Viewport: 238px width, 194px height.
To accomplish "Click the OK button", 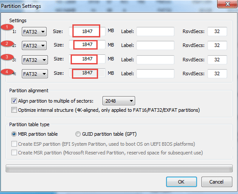I will tap(181, 182).
